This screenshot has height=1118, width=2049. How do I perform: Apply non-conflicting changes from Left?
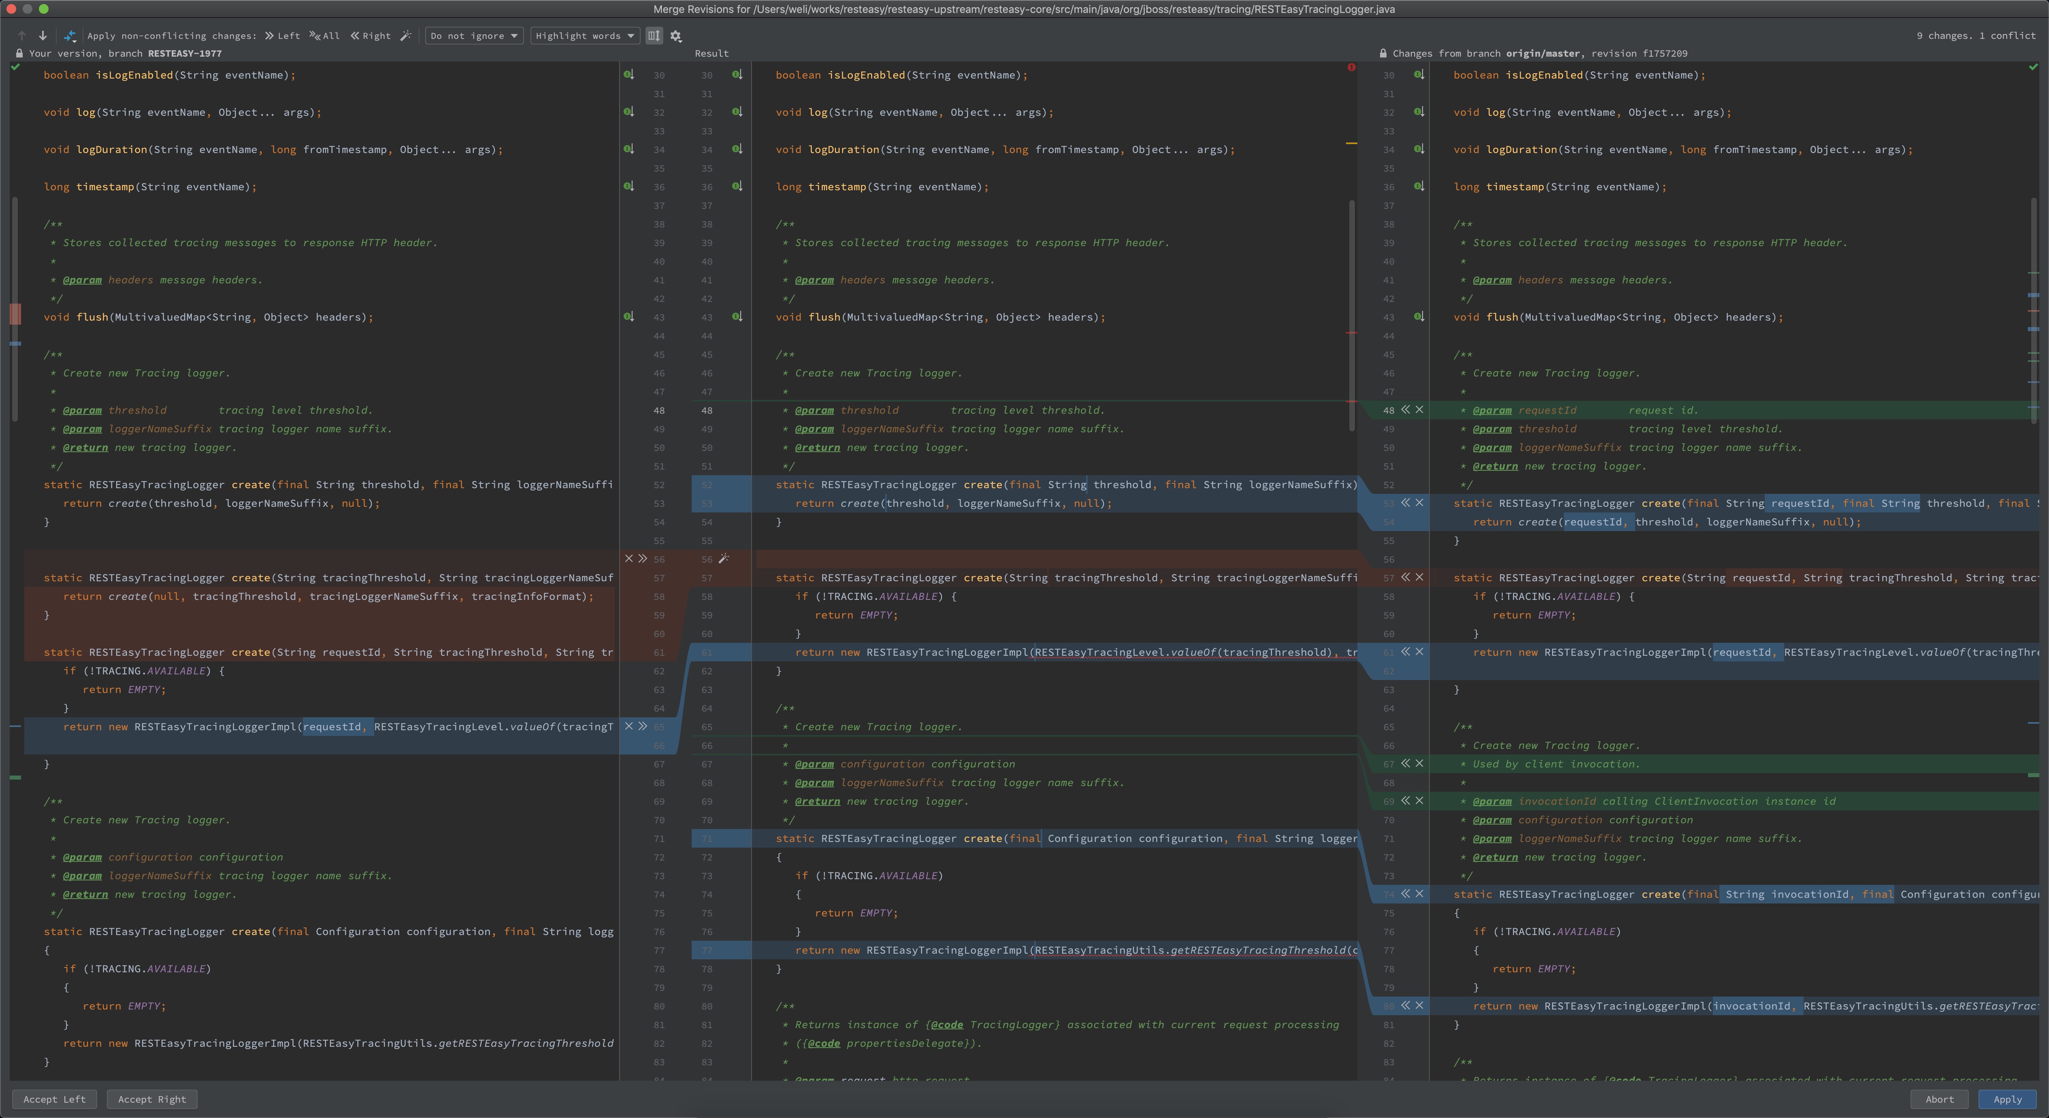(x=282, y=36)
